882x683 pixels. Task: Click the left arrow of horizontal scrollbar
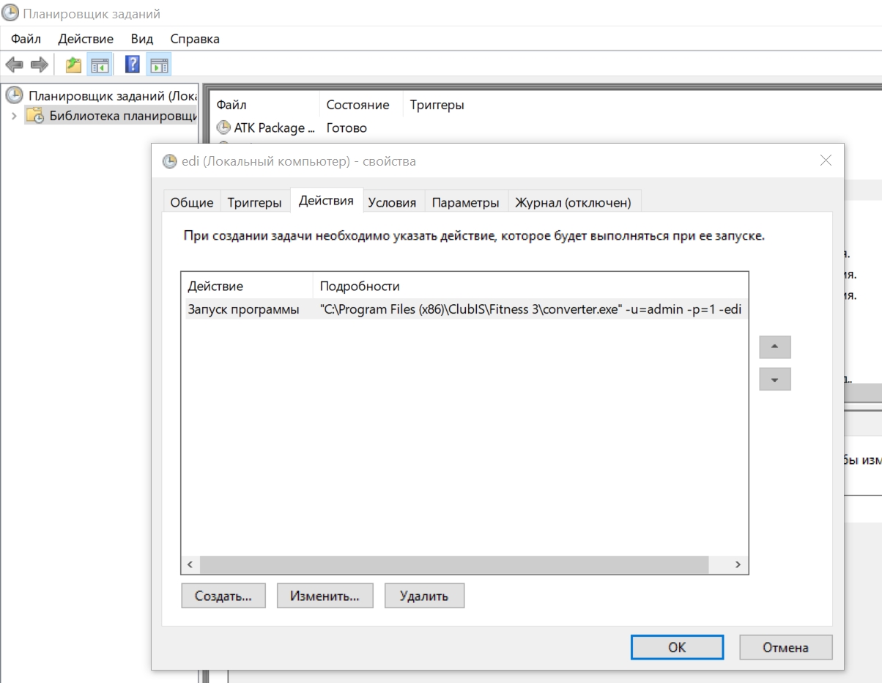tap(190, 564)
